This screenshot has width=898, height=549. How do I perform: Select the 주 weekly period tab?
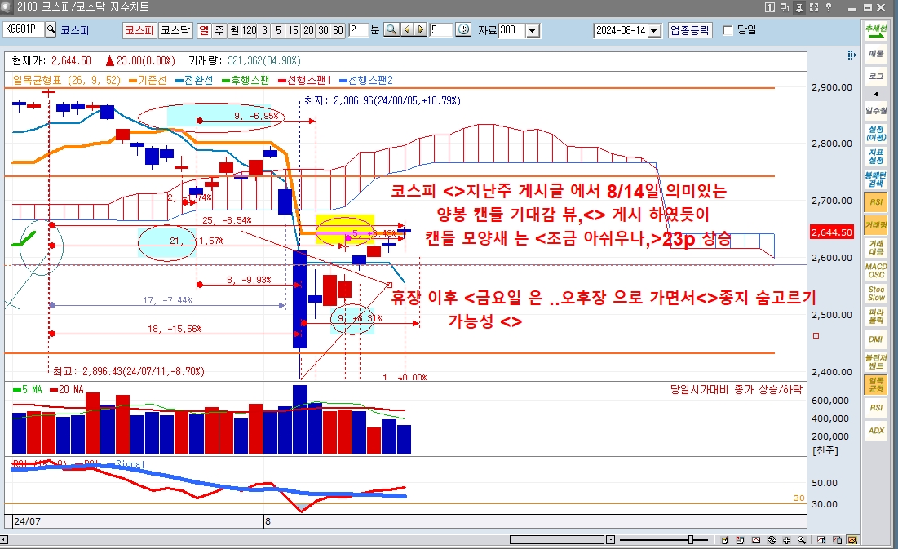[219, 30]
